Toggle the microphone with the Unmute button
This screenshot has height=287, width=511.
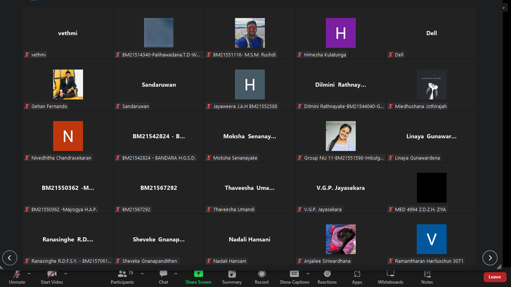[17, 277]
